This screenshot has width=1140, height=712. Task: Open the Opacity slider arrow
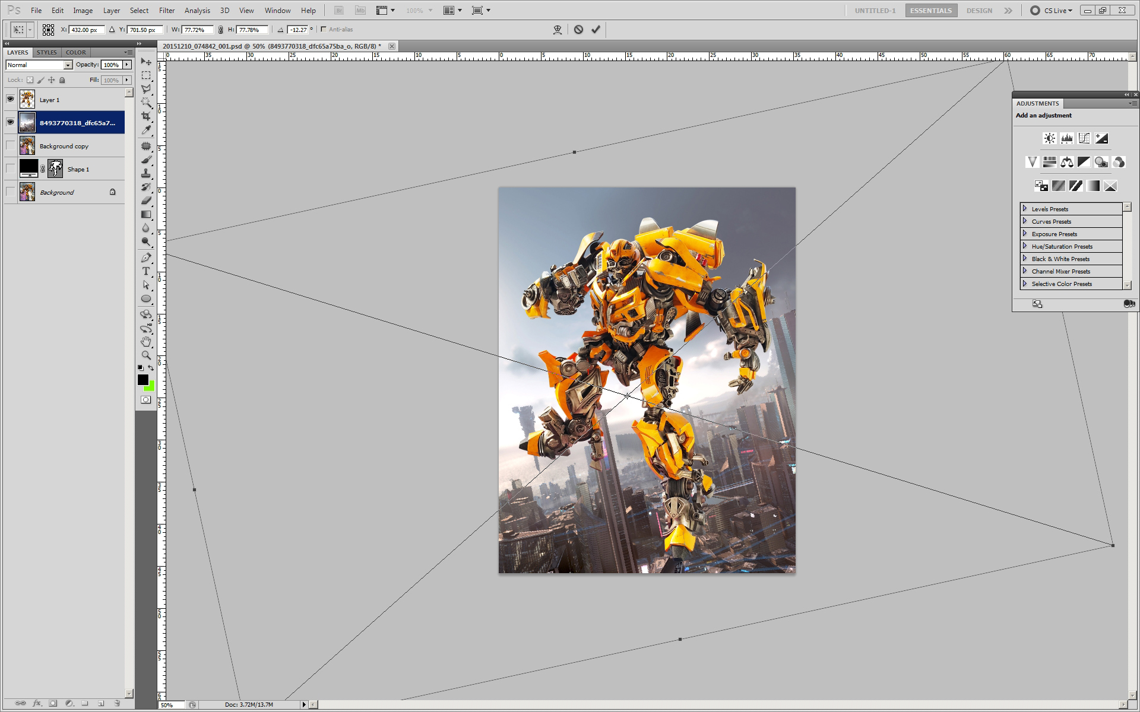pos(127,65)
